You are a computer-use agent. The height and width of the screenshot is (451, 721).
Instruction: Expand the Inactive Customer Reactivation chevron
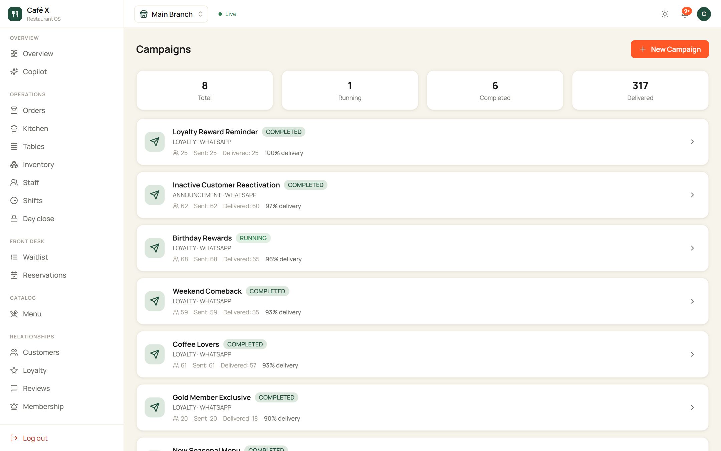pos(692,195)
